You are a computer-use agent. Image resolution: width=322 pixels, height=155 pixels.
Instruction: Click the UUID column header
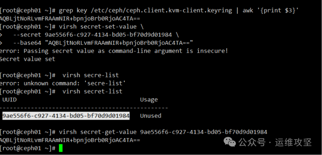point(10,100)
